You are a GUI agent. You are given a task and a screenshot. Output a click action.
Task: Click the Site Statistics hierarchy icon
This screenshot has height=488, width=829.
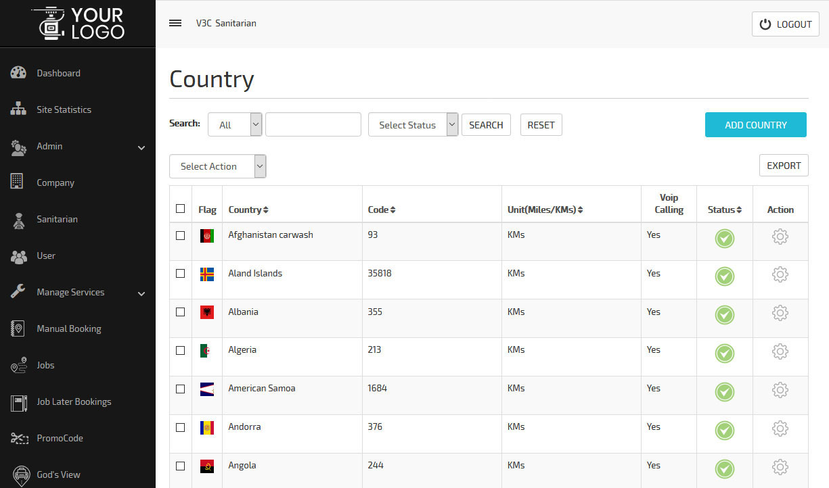coord(18,109)
